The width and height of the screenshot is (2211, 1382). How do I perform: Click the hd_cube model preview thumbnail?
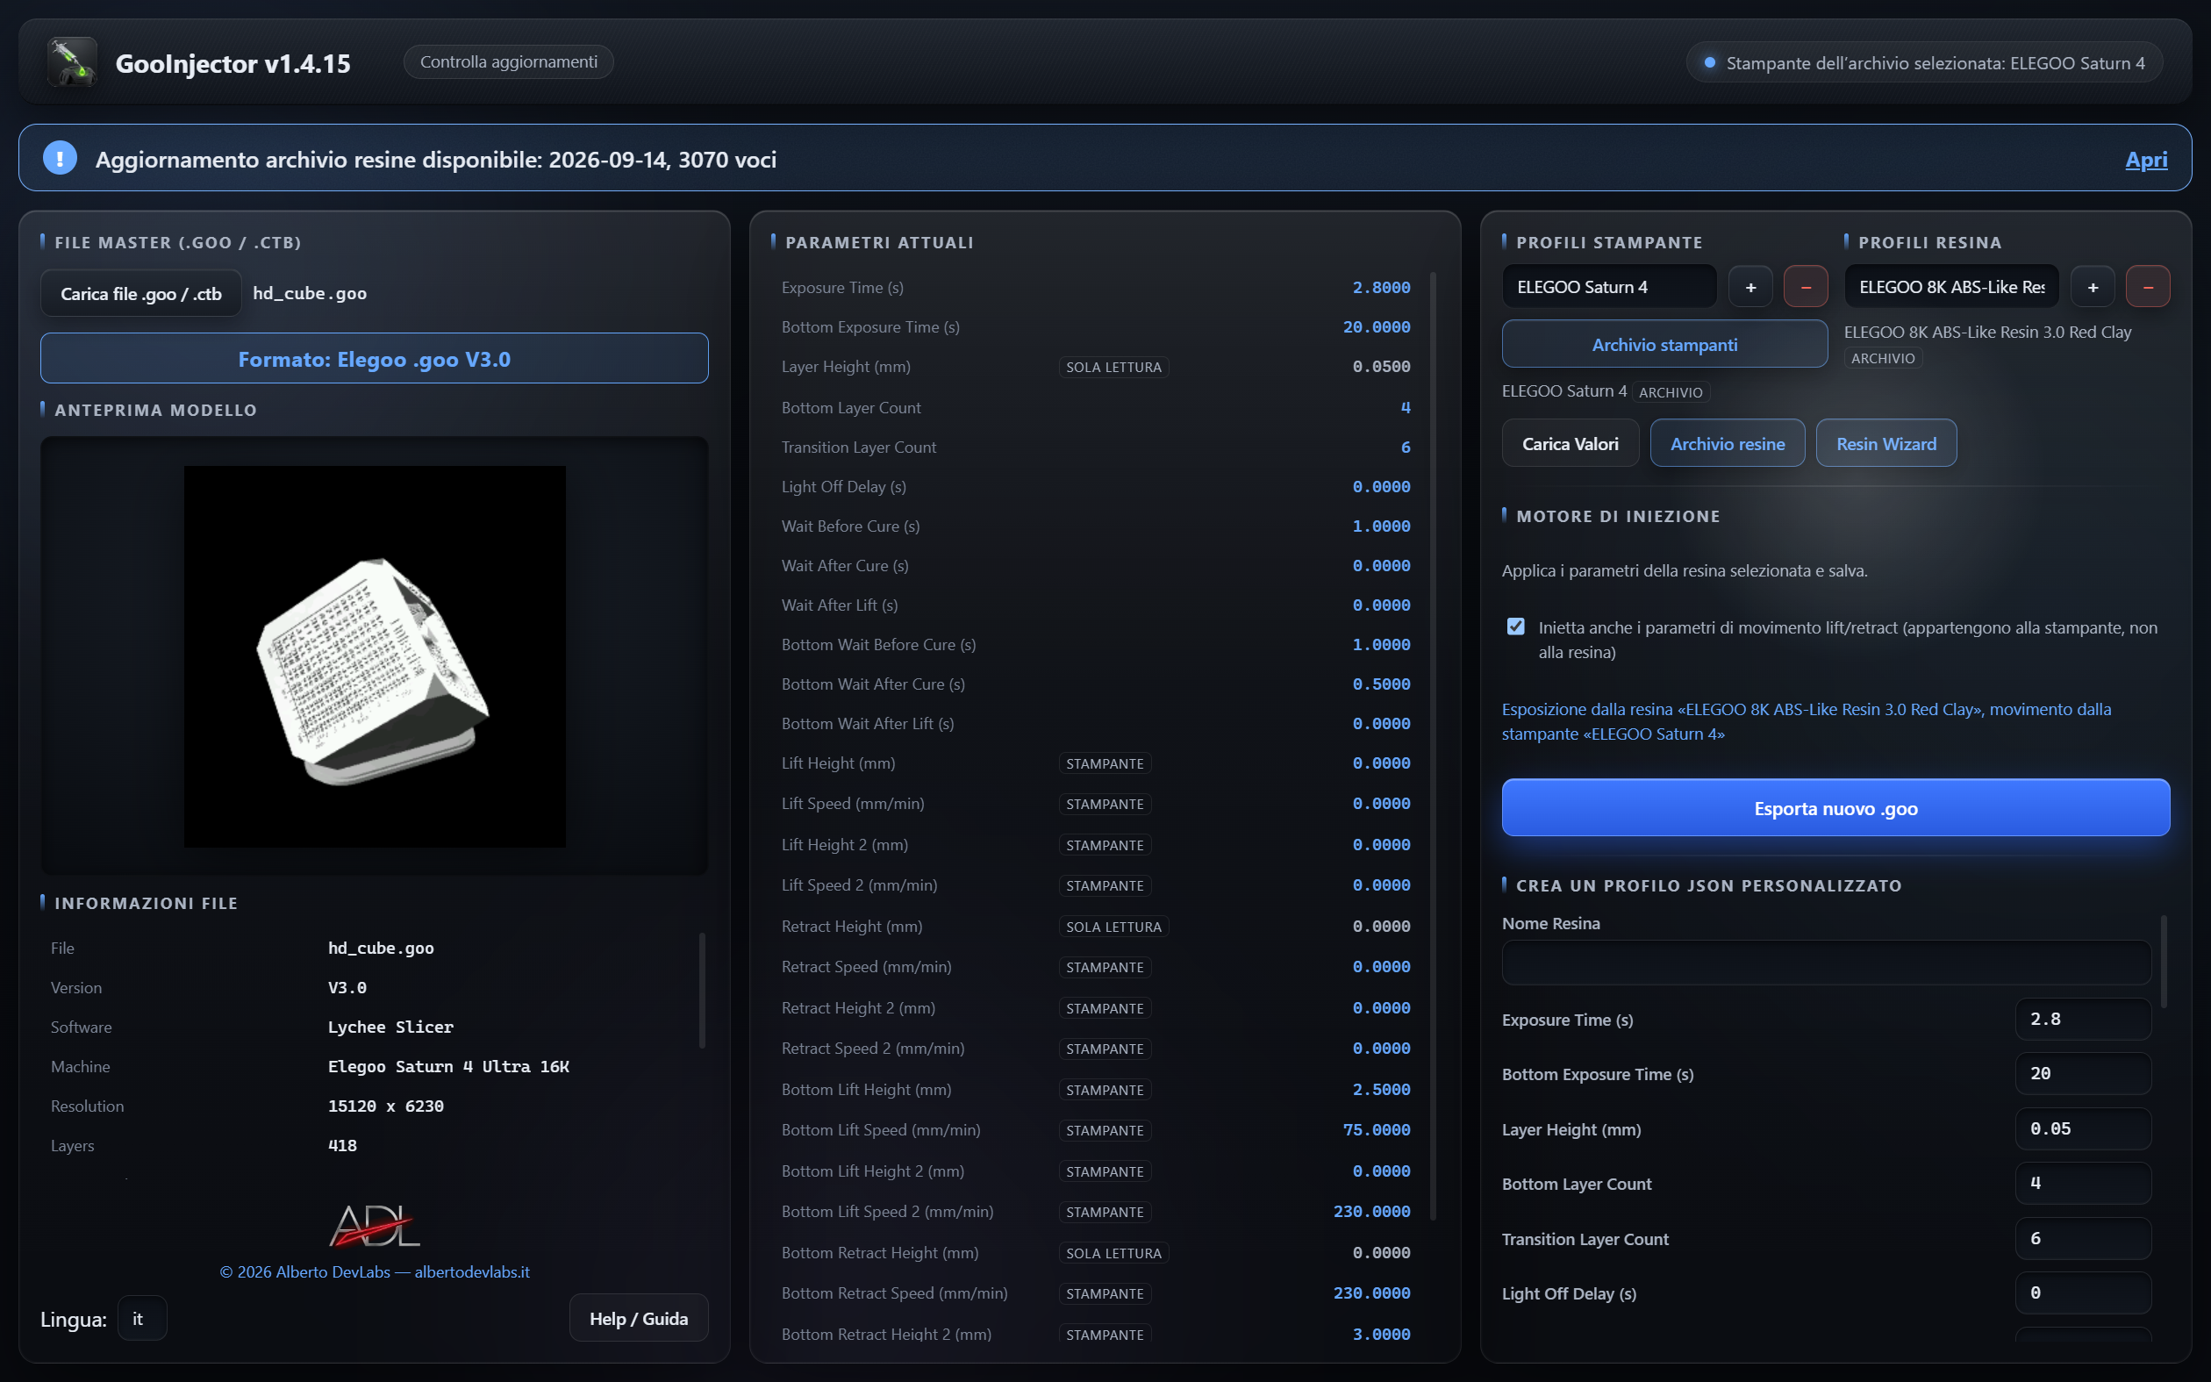tap(375, 656)
